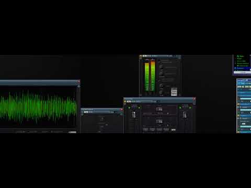Click the left fader handle in the mixer window
Image resolution: width=251 pixels, height=188 pixels.
(x=134, y=114)
